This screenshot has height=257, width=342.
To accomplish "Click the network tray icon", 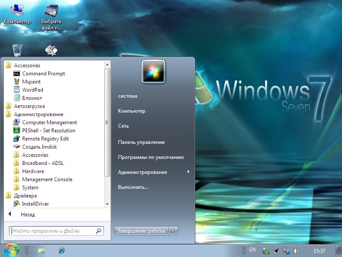I will coord(286,251).
